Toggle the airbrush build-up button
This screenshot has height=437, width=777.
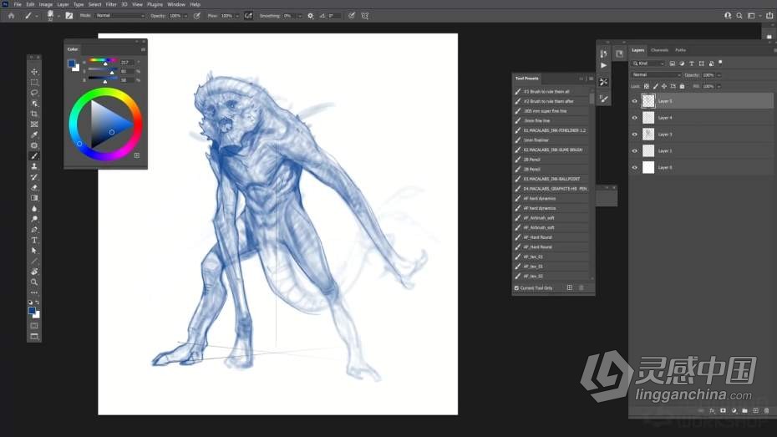click(x=248, y=16)
